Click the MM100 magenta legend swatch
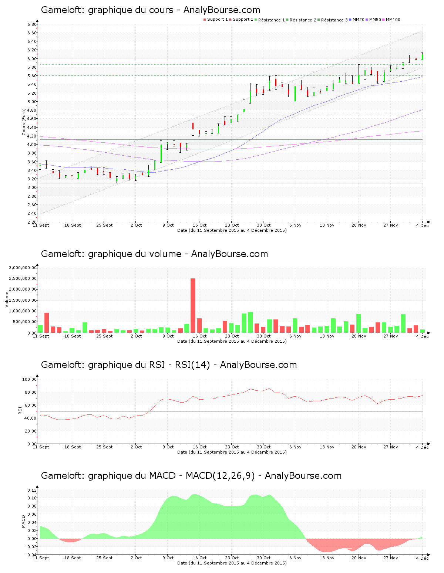Viewport: 444px width, 573px height. tap(384, 20)
